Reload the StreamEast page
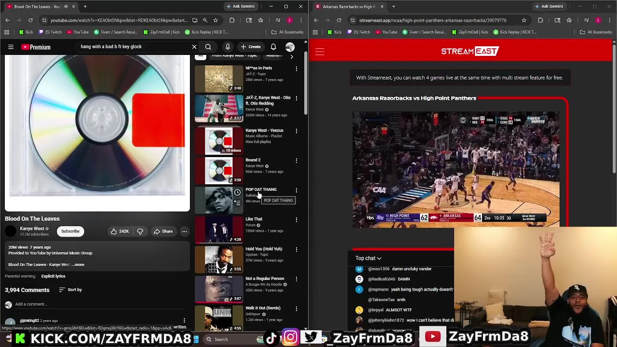617x347 pixels. tap(339, 20)
